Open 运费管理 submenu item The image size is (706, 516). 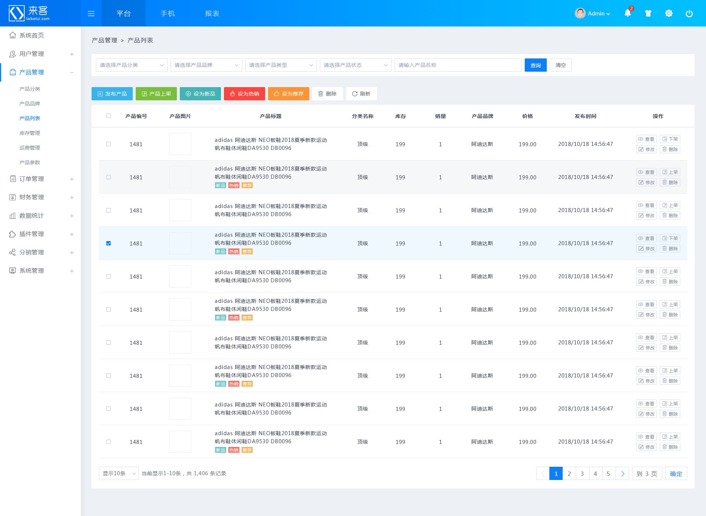(x=30, y=148)
